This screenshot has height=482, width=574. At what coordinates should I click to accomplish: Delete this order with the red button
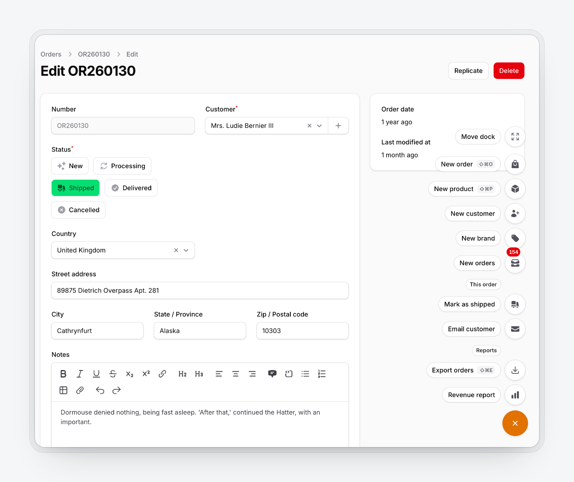click(509, 71)
